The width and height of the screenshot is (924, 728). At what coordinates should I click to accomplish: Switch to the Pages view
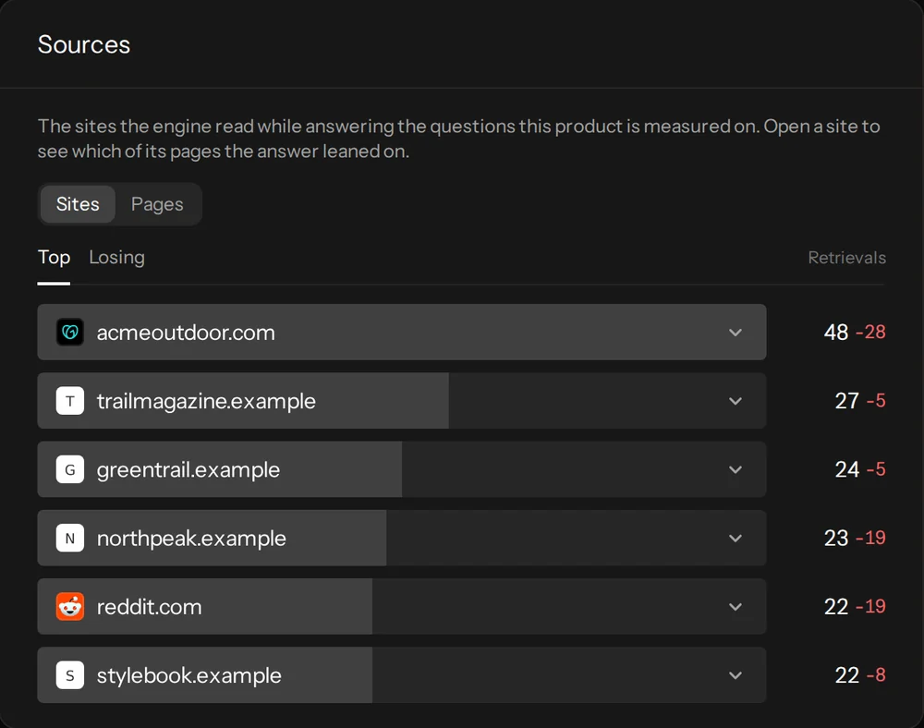[157, 204]
